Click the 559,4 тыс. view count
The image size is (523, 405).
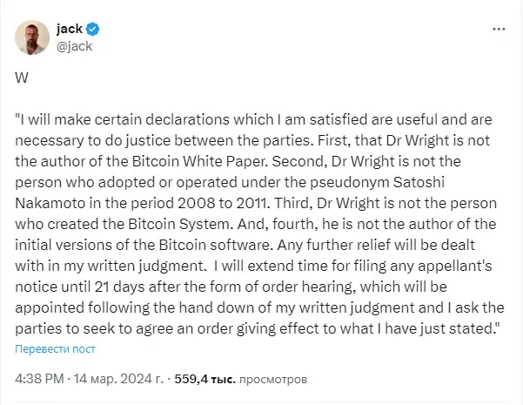pos(205,379)
